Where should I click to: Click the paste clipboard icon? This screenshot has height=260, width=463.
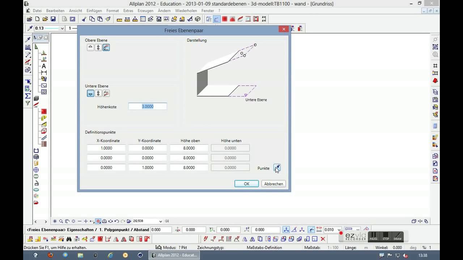(x=100, y=19)
